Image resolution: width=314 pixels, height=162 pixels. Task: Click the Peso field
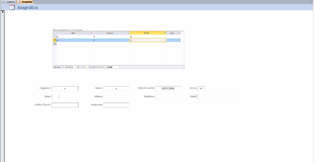pyautogui.click(x=56, y=97)
